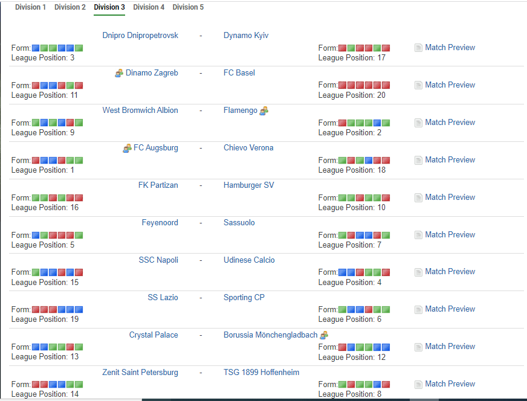Screen dimensions: 527x401
Task: Click the manager icon beside Dinamo Zagreb
Action: click(119, 73)
